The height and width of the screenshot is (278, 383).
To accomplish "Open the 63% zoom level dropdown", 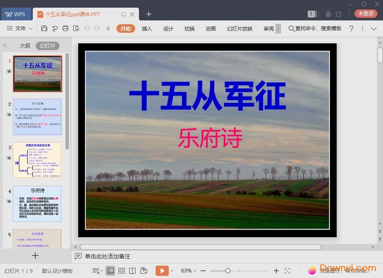I will click(187, 270).
